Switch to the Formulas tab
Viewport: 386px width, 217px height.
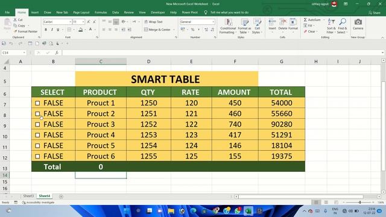[101, 12]
